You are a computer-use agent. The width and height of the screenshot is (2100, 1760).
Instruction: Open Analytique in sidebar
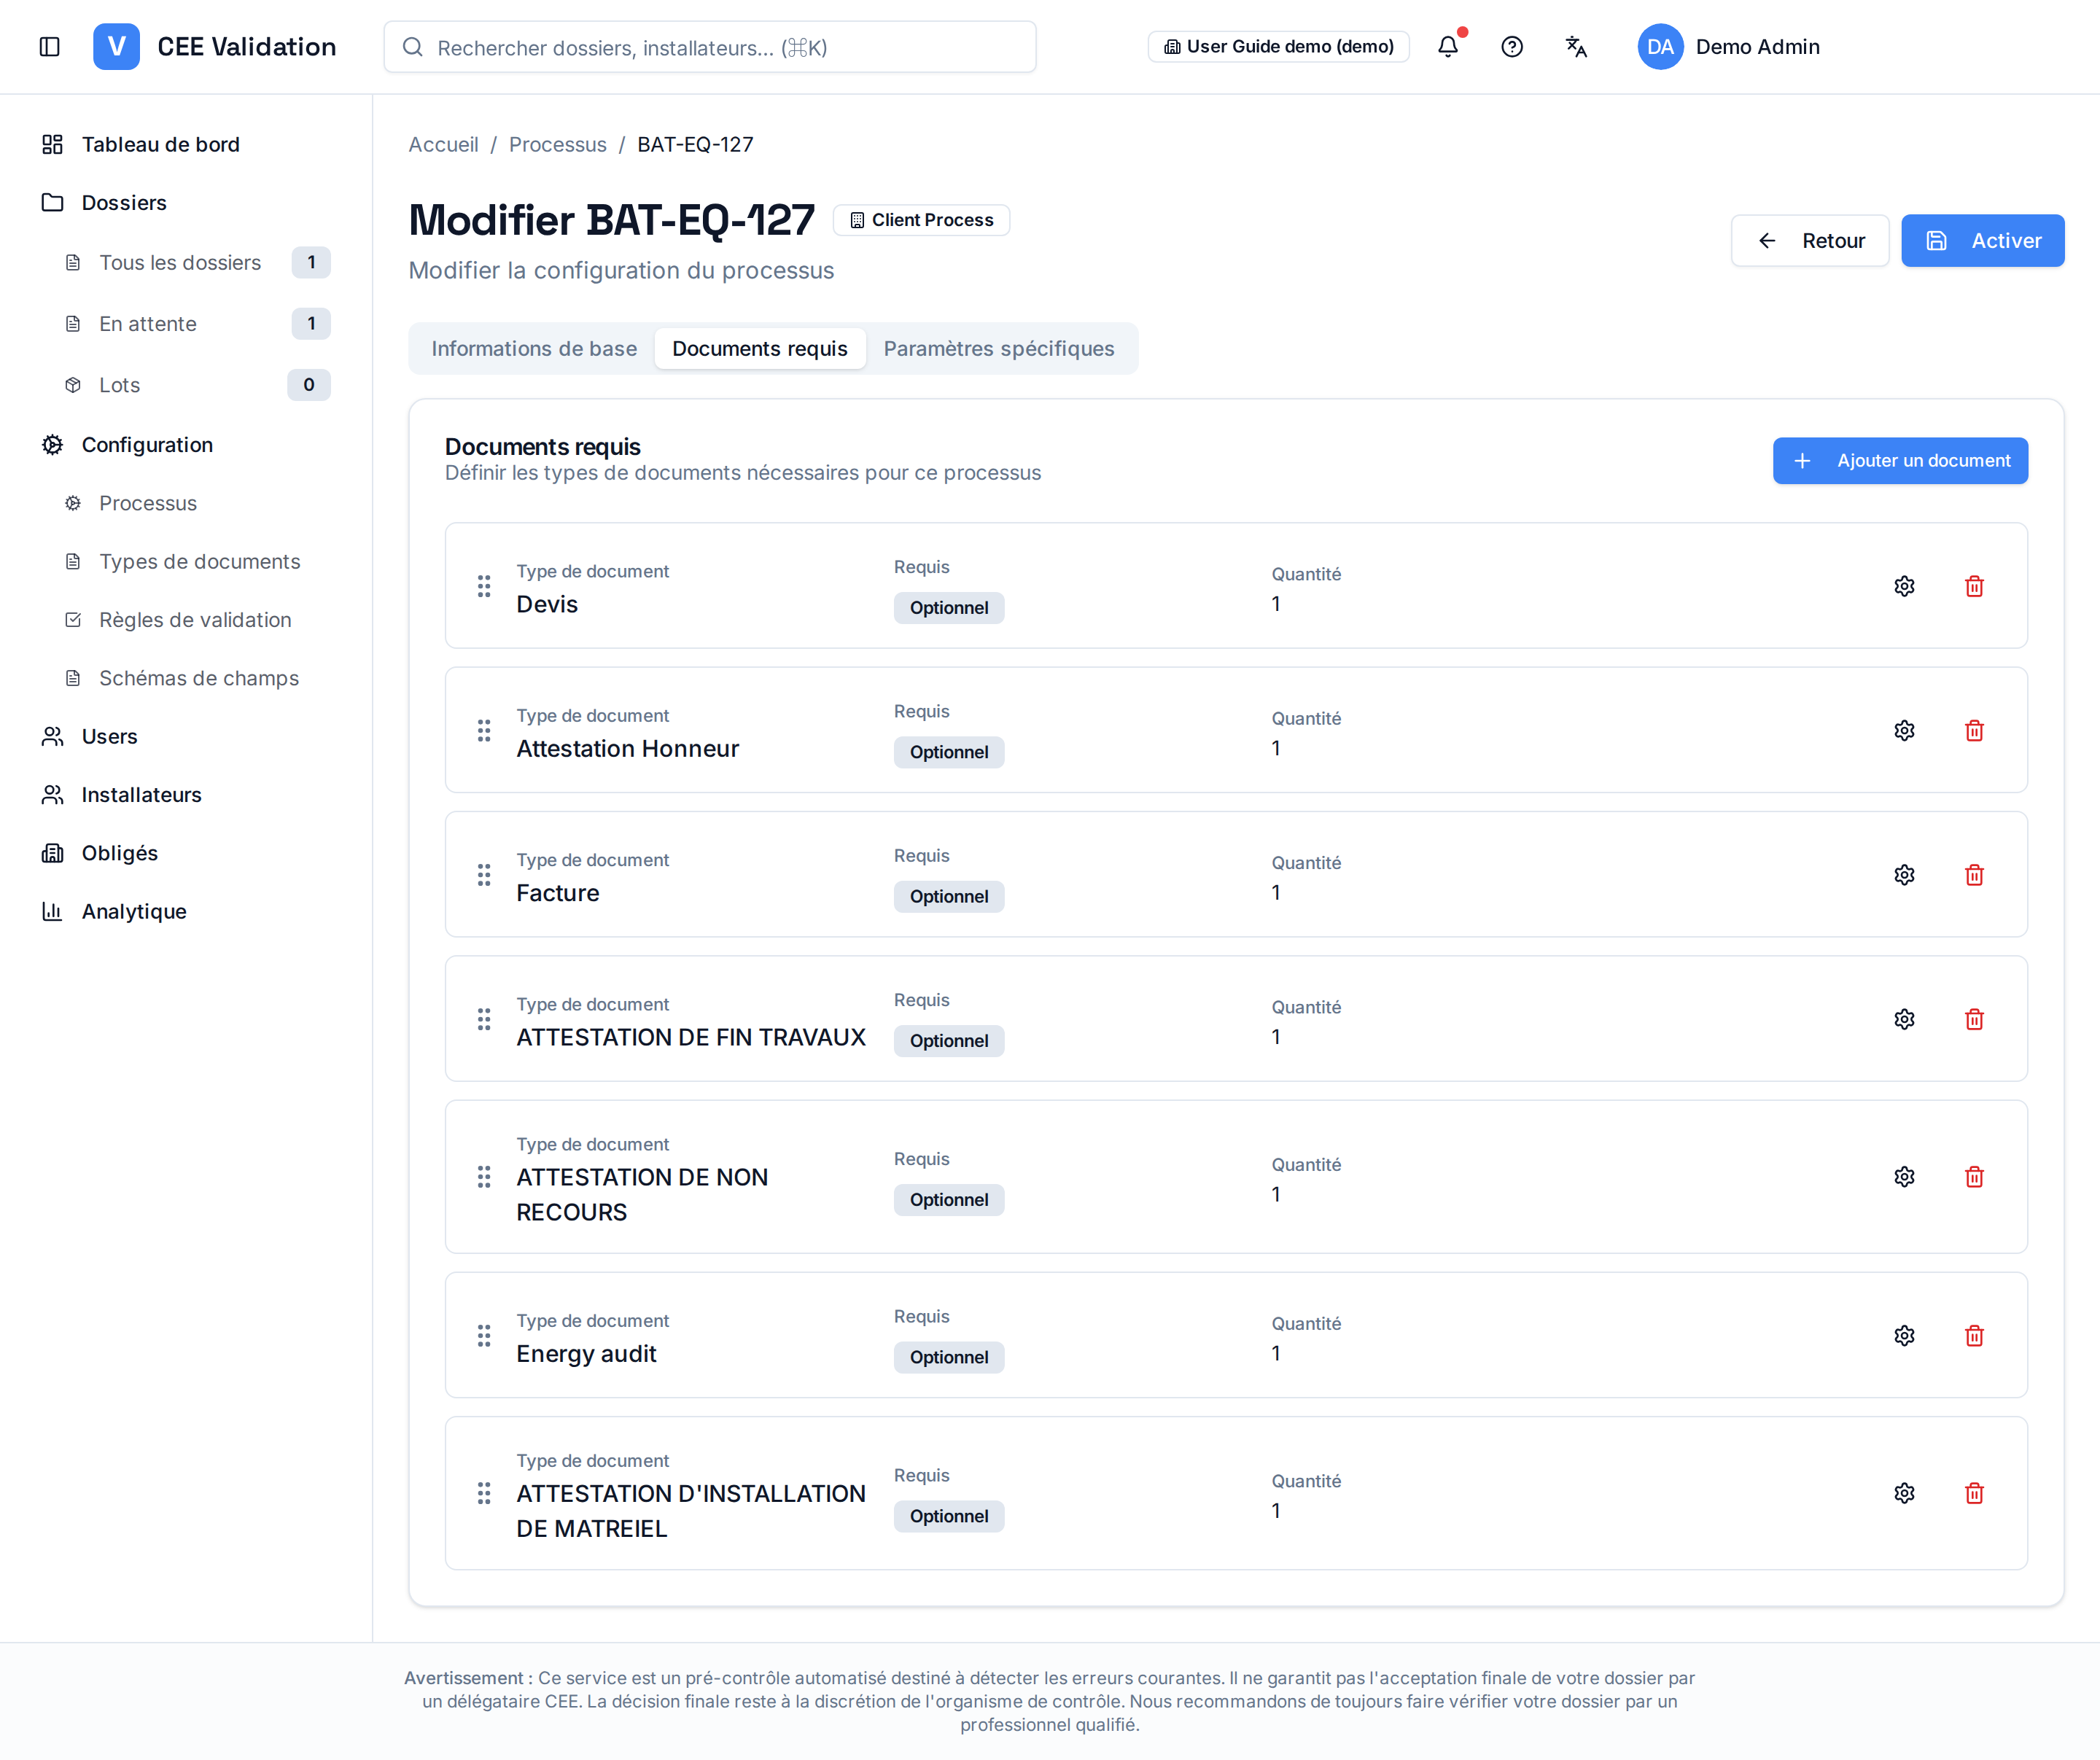(134, 912)
